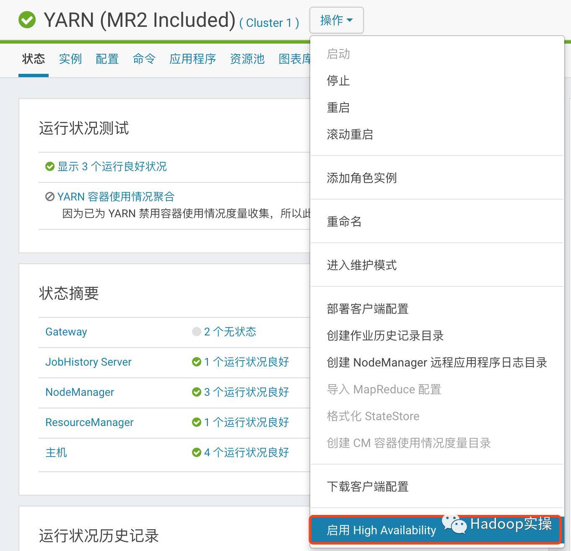Choose 滚动重启 from the menu

point(437,134)
